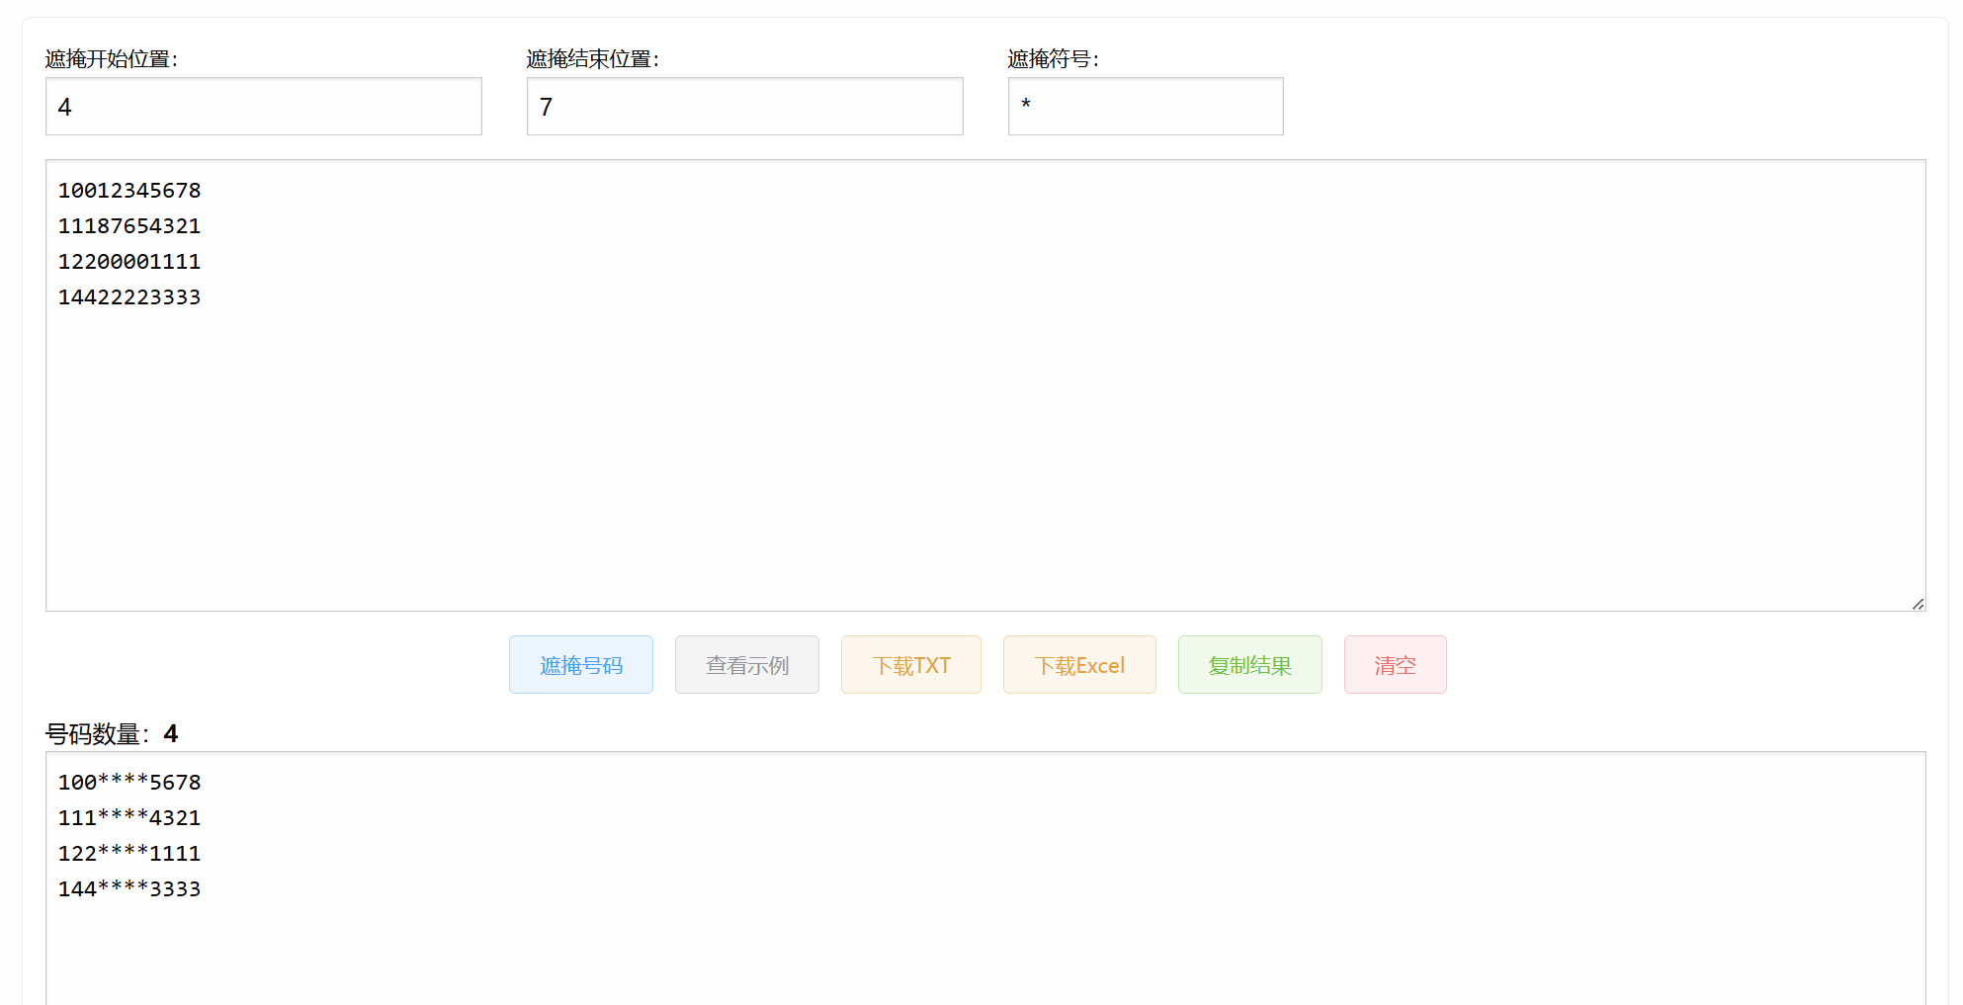Click the 查看示例 example button

746,664
